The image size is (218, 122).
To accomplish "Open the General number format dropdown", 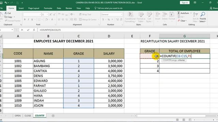I will [122, 14].
